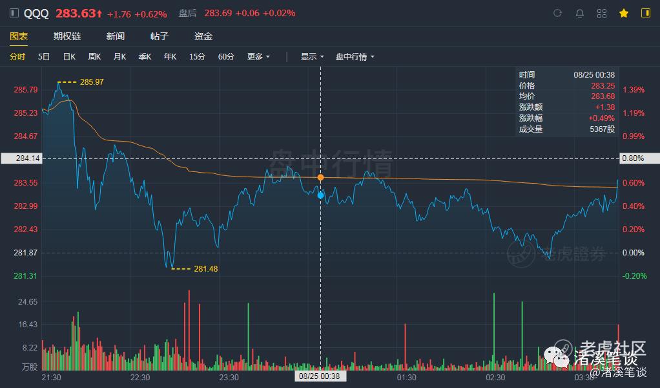Open the 帖子 tab
660x388 pixels.
[x=159, y=36]
